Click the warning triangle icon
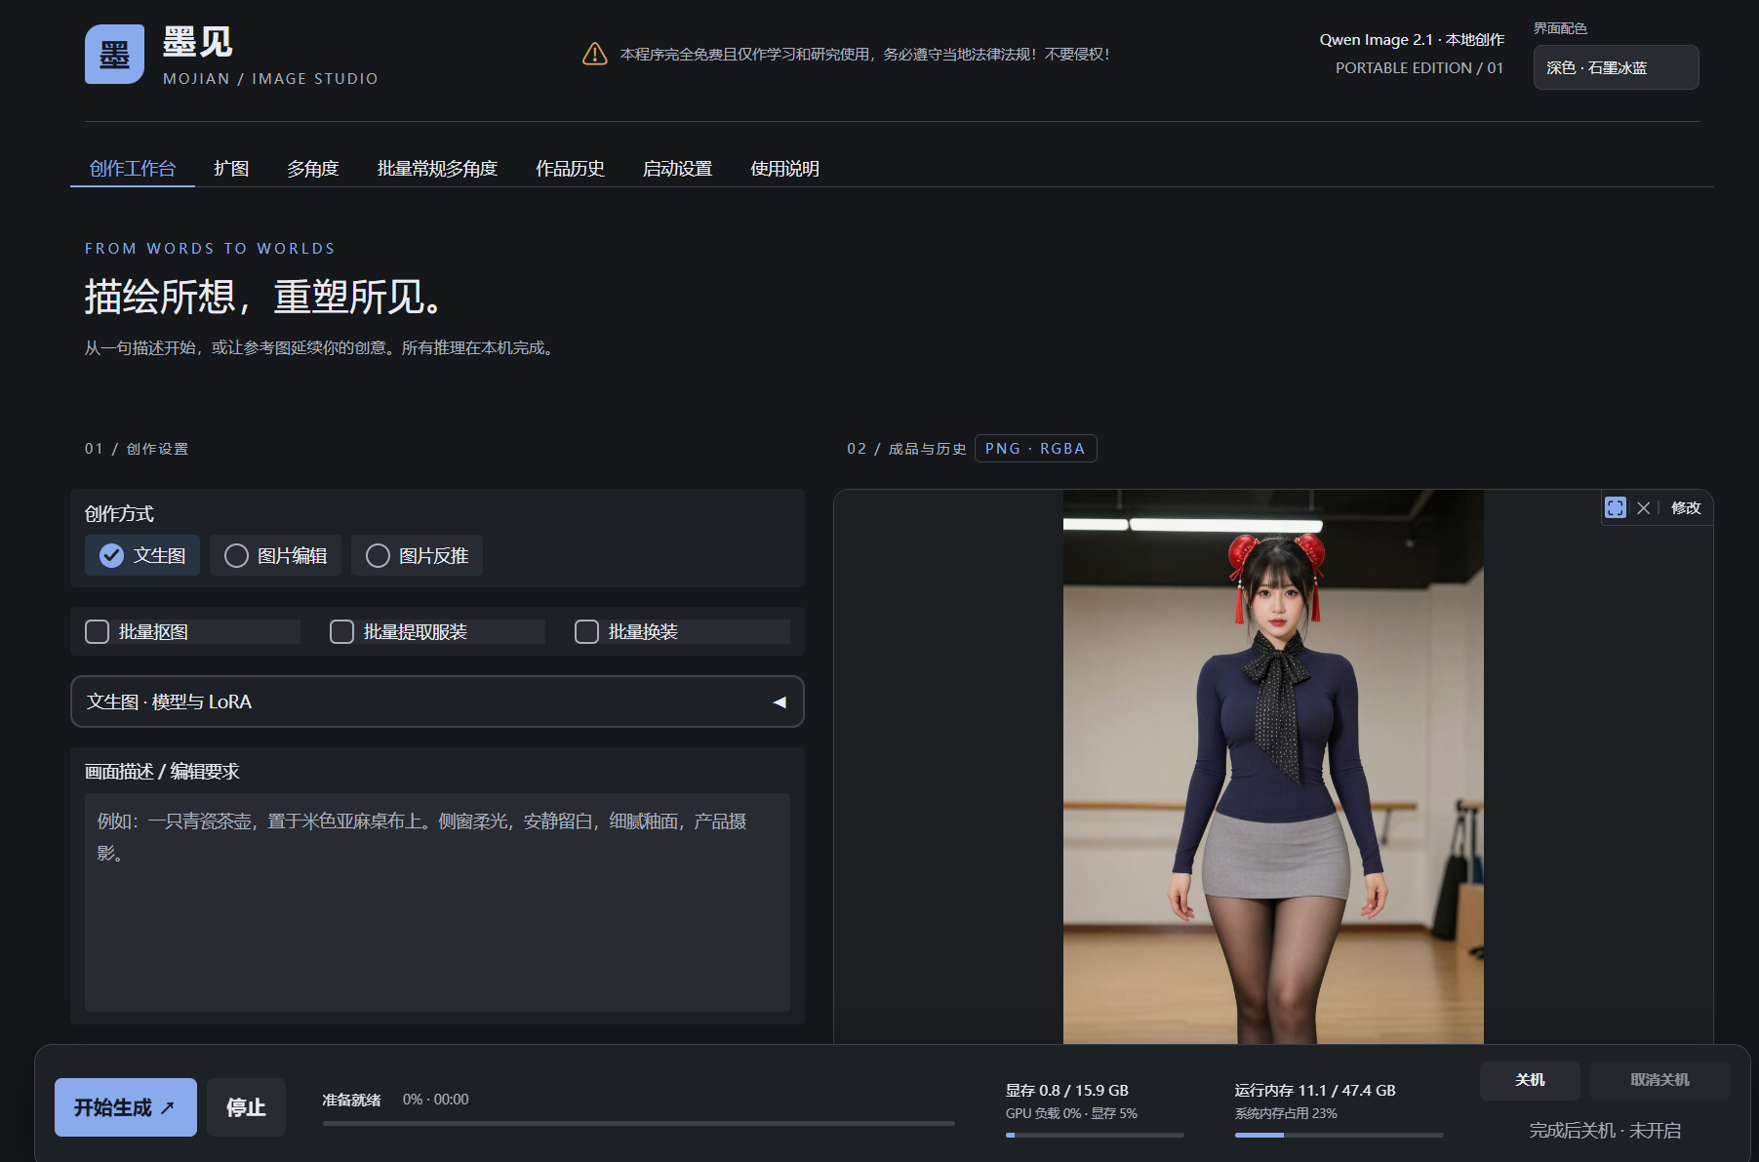 tap(595, 54)
